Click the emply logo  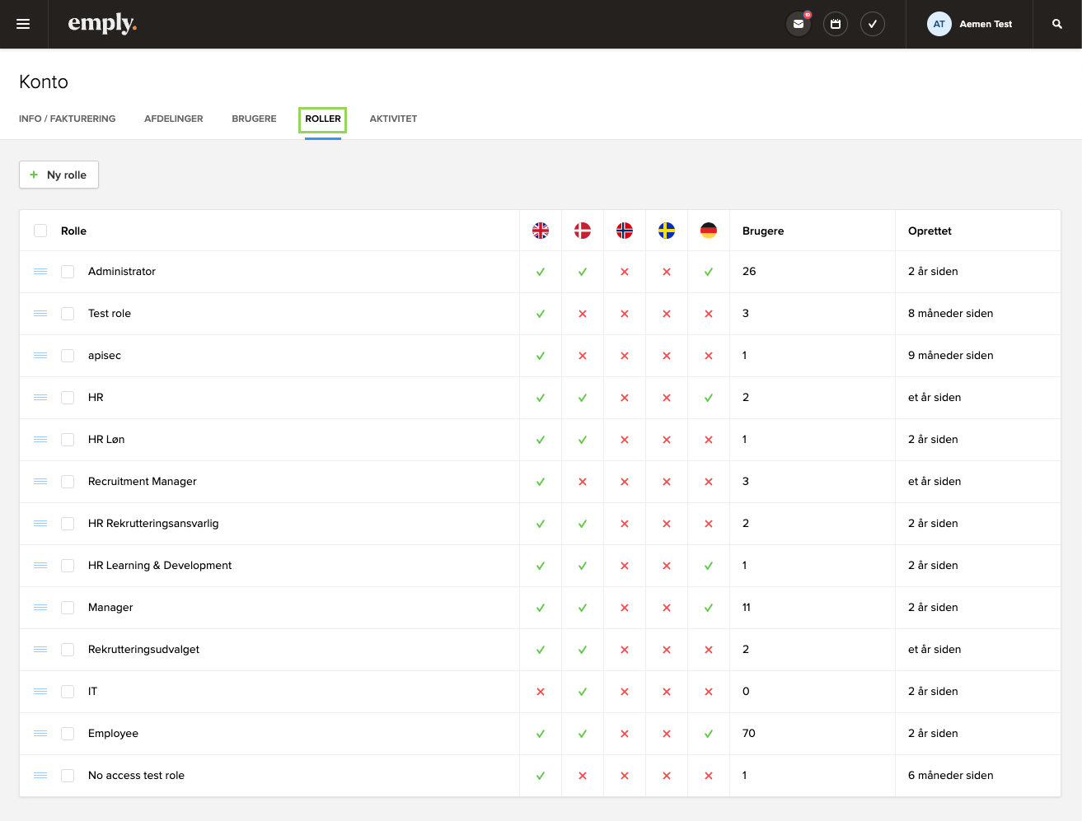[x=102, y=24]
